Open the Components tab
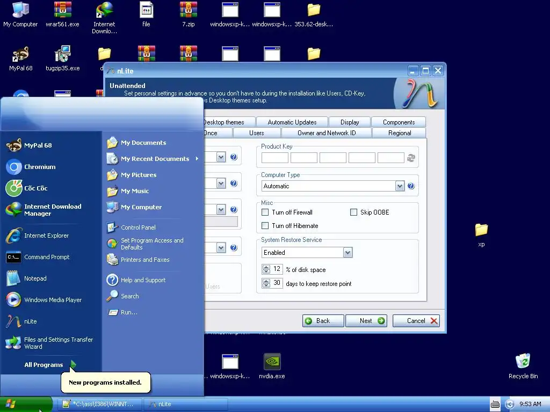The image size is (550, 412). coord(399,122)
